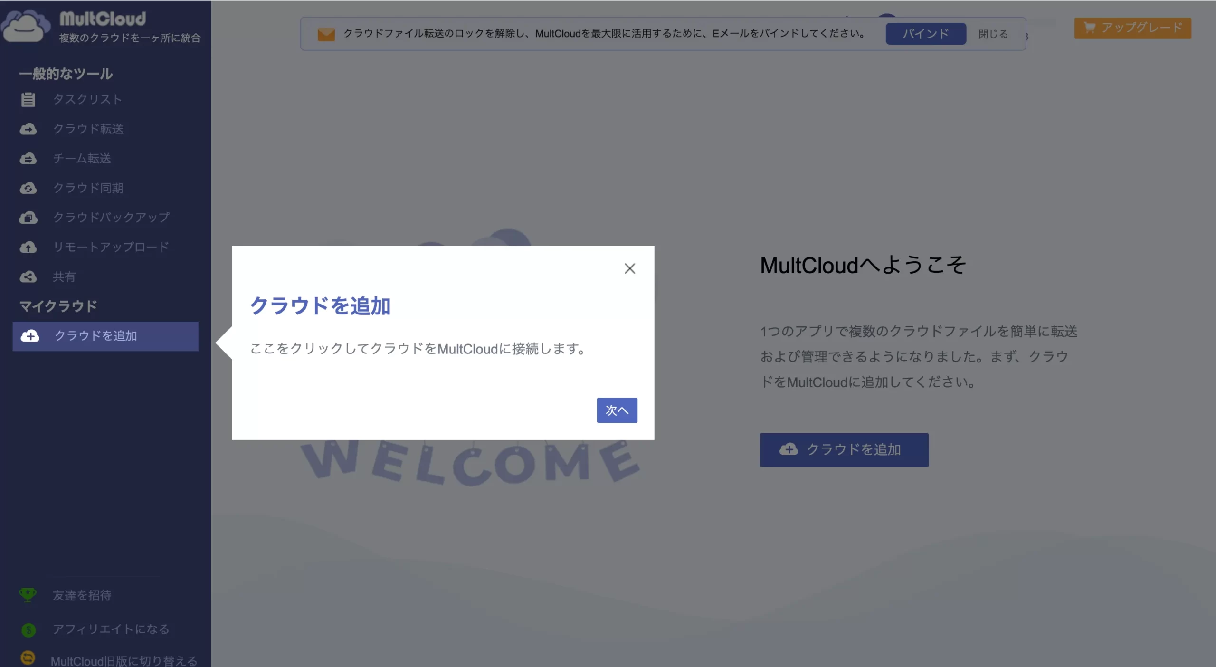Select クラウドを追加 in the sidebar
Image resolution: width=1216 pixels, height=667 pixels.
tap(105, 336)
